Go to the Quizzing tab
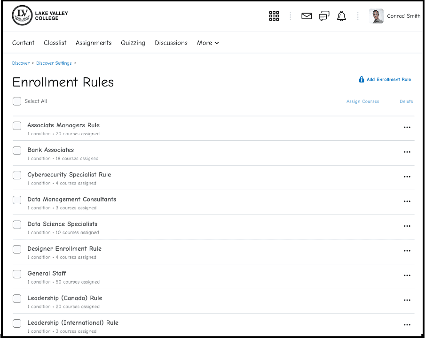 click(133, 43)
